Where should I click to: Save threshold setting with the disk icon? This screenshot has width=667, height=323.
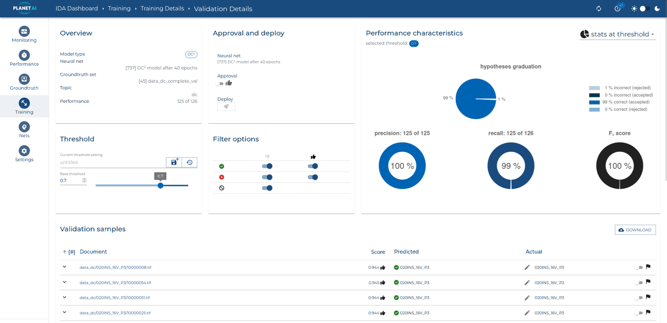[174, 162]
